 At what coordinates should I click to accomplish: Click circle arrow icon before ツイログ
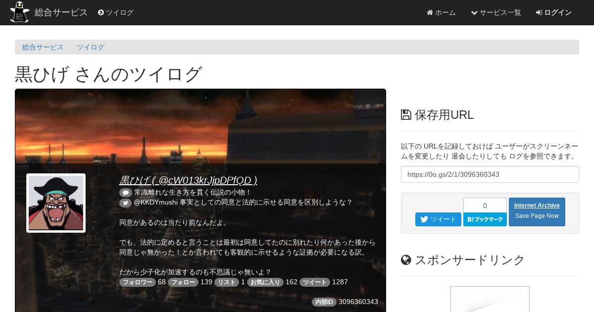click(x=101, y=12)
